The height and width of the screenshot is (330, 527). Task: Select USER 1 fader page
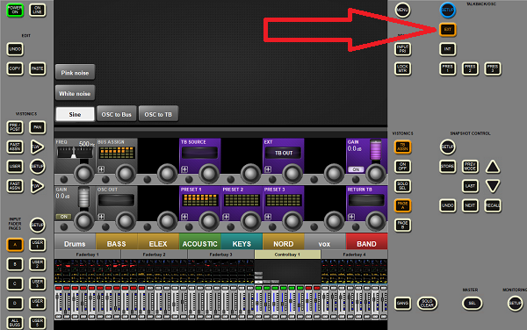[x=37, y=244]
